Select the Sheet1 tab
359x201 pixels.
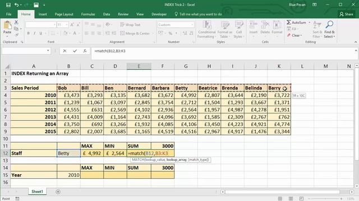coord(38,192)
